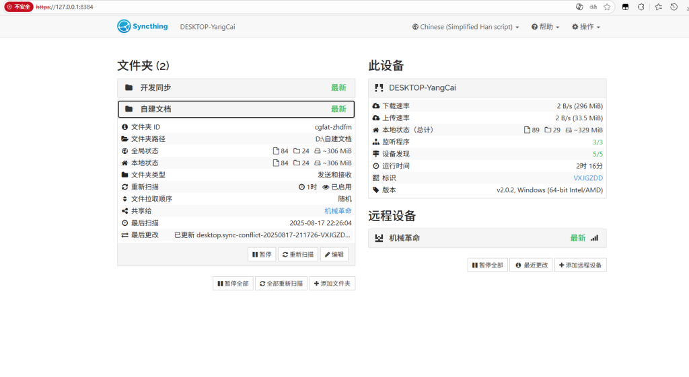
Task: Click the browser extensions puzzle icon
Action: (x=641, y=7)
